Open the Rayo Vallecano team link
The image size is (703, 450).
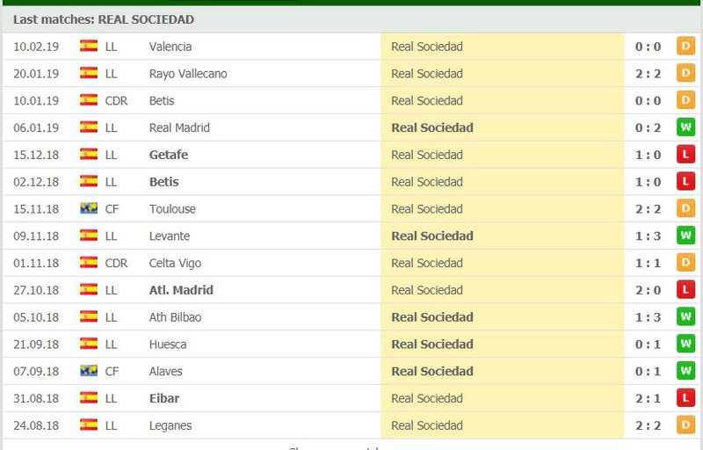coord(188,74)
